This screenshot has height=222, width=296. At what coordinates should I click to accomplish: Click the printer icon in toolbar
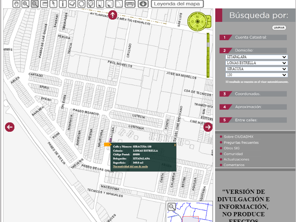pyautogui.click(x=130, y=4)
